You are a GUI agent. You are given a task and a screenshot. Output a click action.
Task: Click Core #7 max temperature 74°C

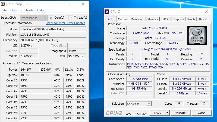(x=69, y=118)
